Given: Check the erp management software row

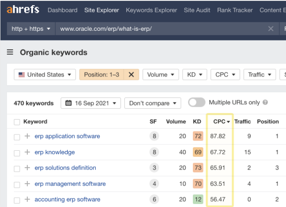Looking at the screenshot, I should pos(17,185).
